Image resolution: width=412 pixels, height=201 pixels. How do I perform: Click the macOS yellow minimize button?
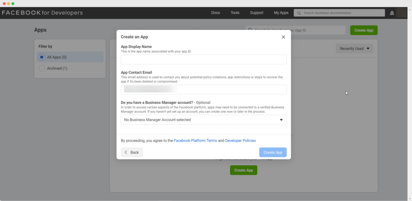9,4
